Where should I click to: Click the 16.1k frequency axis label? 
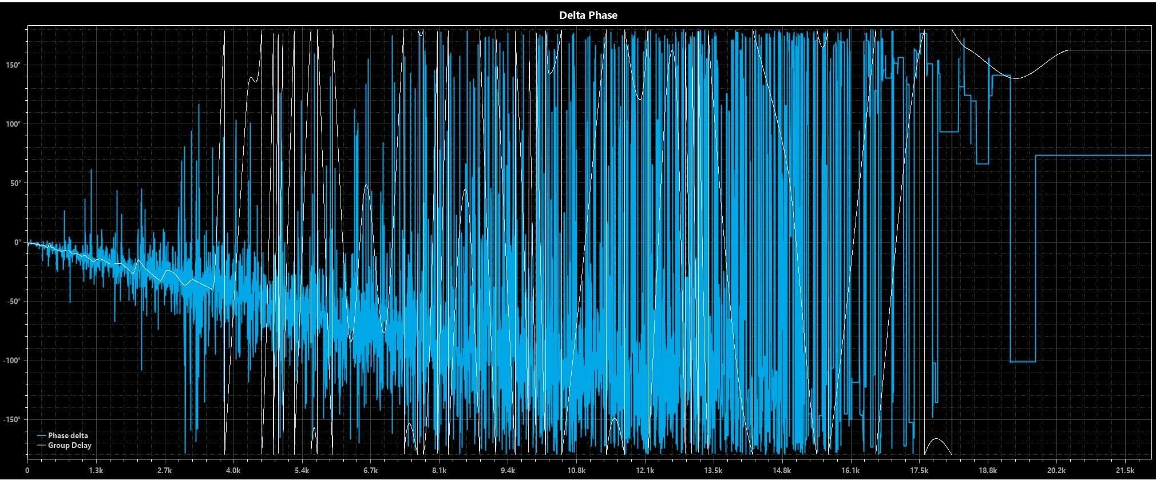pos(851,471)
